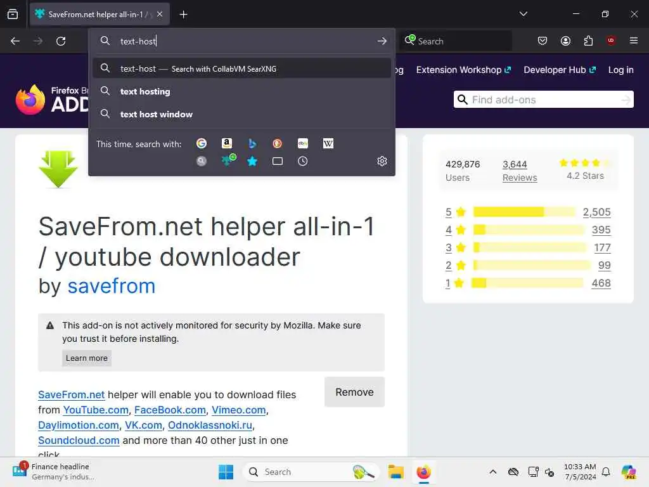This screenshot has width=649, height=487.
Task: Open the Daylimotion.com link
Action: pyautogui.click(x=78, y=425)
